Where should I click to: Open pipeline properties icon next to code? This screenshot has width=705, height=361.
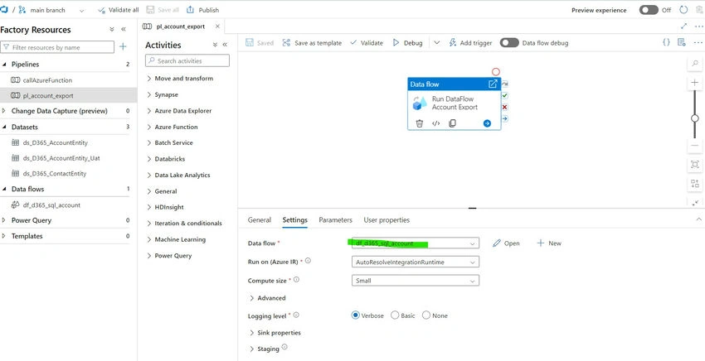pos(682,43)
